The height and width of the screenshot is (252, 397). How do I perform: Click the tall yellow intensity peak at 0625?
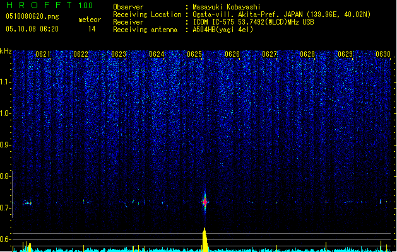pyautogui.click(x=205, y=239)
